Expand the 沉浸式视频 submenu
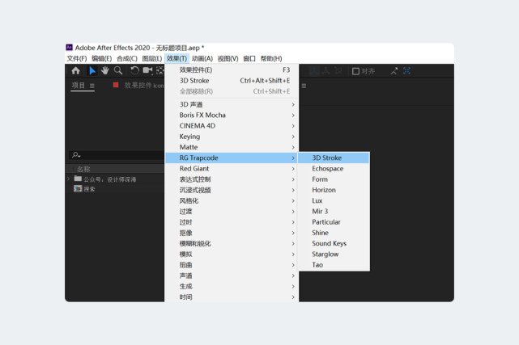The height and width of the screenshot is (345, 519). tap(232, 190)
